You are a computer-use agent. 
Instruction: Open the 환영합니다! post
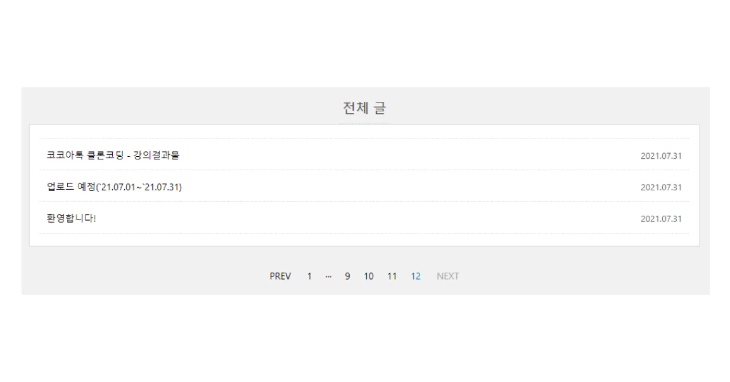click(72, 218)
